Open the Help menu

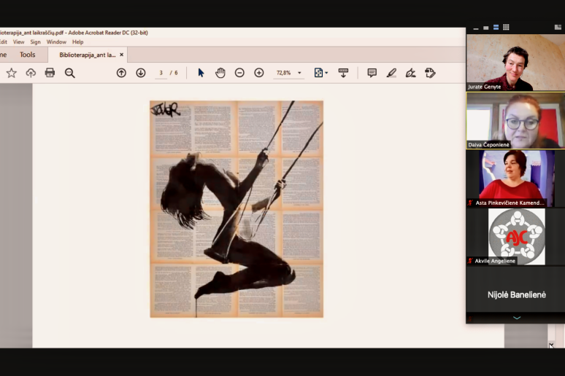[x=78, y=42]
